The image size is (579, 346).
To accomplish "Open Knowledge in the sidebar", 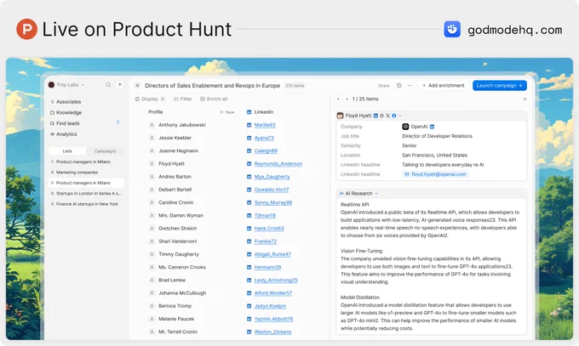I will (66, 112).
